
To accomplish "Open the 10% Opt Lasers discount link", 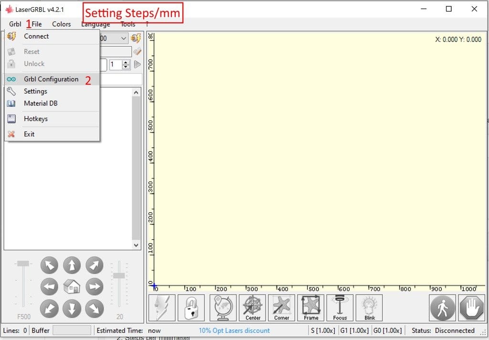I will [234, 330].
